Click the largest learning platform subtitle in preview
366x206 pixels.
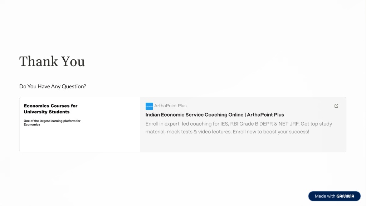click(x=52, y=123)
